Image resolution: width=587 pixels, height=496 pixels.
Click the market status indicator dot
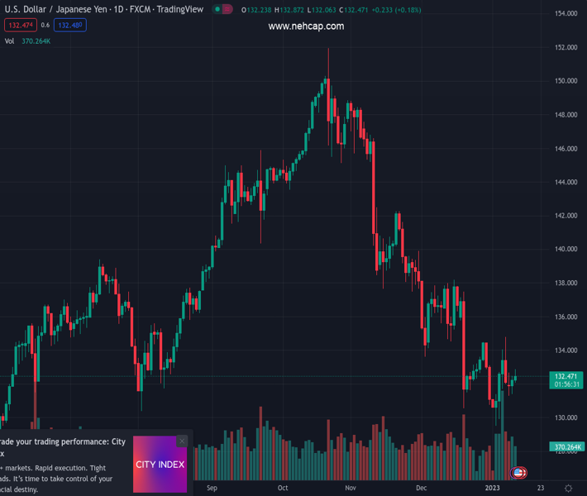[x=217, y=10]
